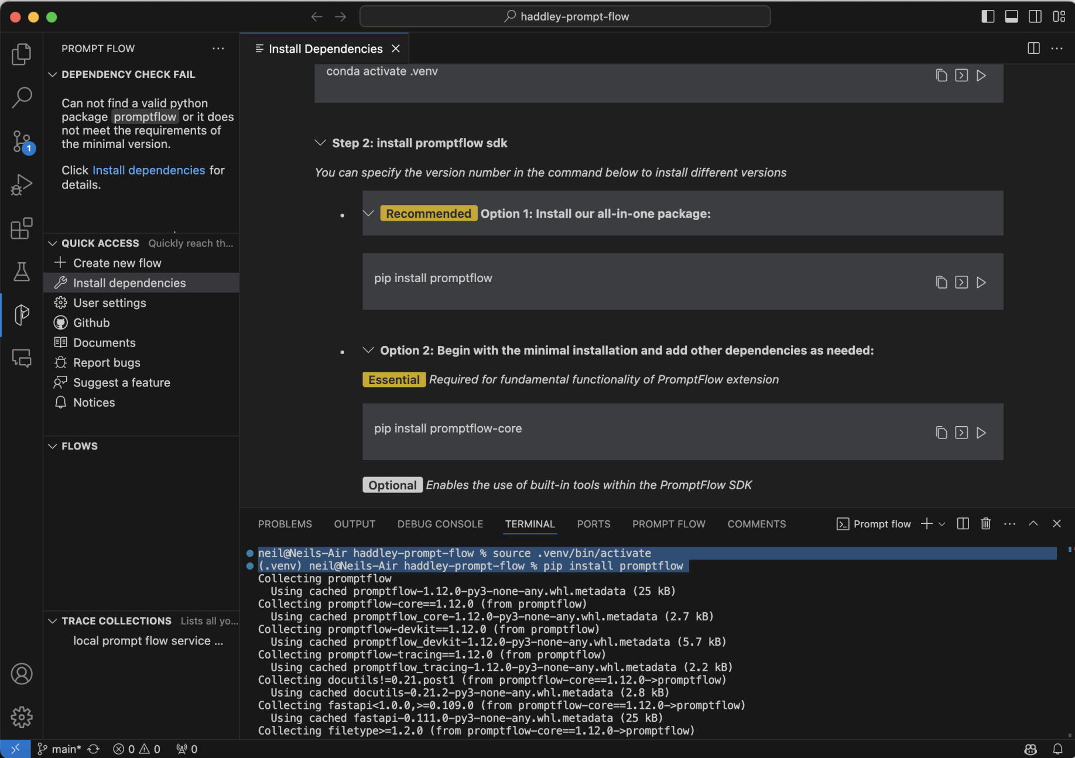Collapse the Step 2 install promptflow sdk section
Viewport: 1075px width, 758px height.
[320, 143]
